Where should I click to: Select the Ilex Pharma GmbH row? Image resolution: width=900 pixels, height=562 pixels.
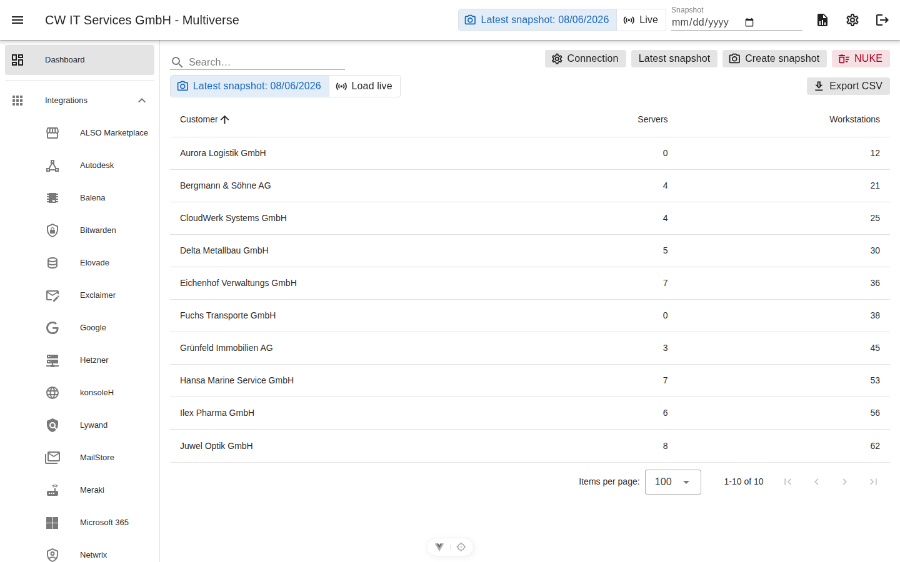point(530,413)
